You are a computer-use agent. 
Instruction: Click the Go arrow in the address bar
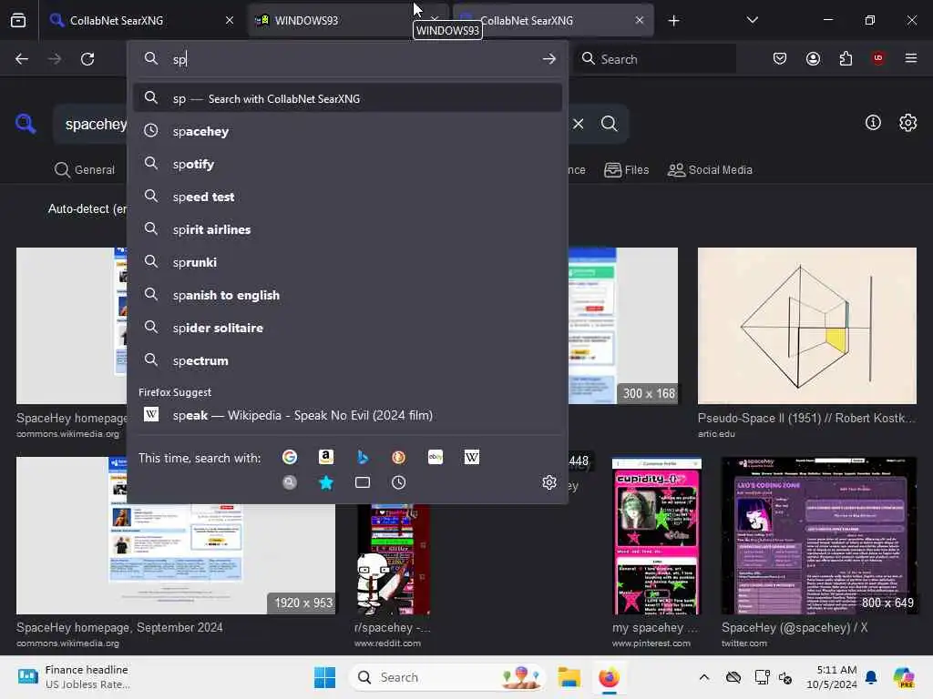point(549,59)
